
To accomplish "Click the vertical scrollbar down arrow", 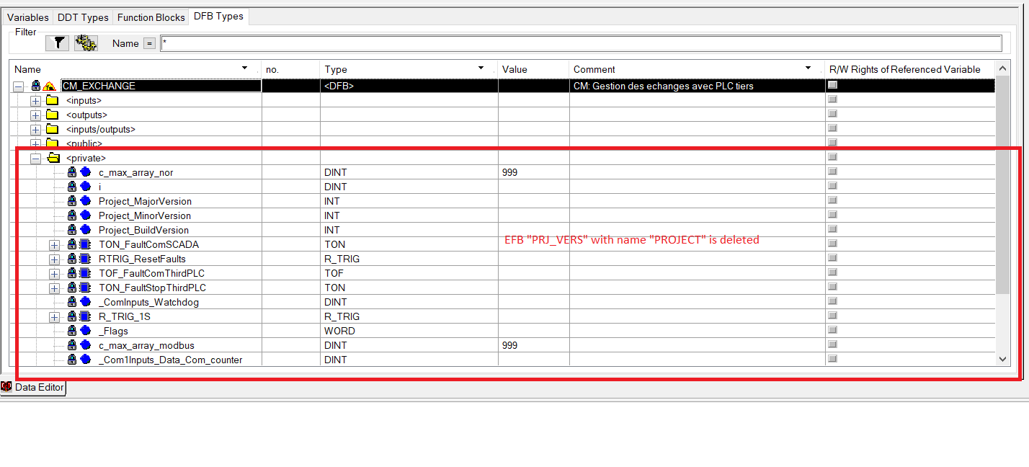I will [x=1003, y=359].
